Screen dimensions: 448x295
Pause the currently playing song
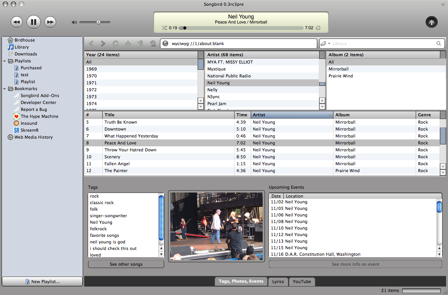33,22
